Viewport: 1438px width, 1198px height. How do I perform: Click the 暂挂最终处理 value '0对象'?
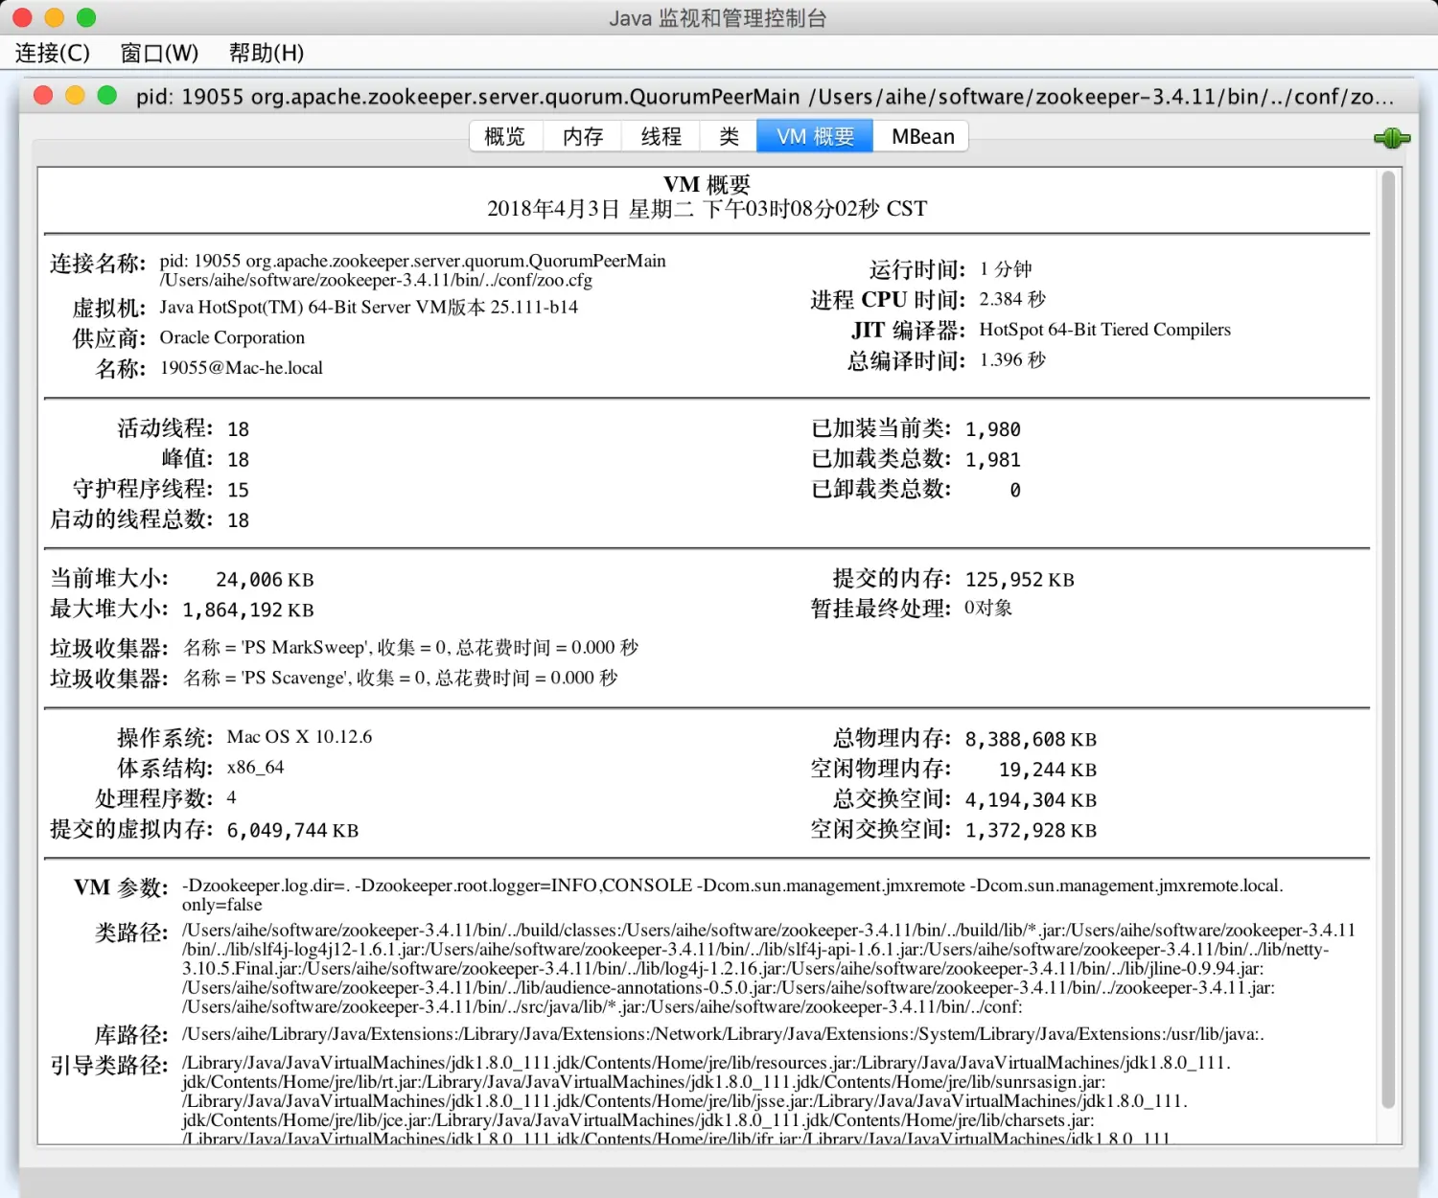click(x=988, y=609)
